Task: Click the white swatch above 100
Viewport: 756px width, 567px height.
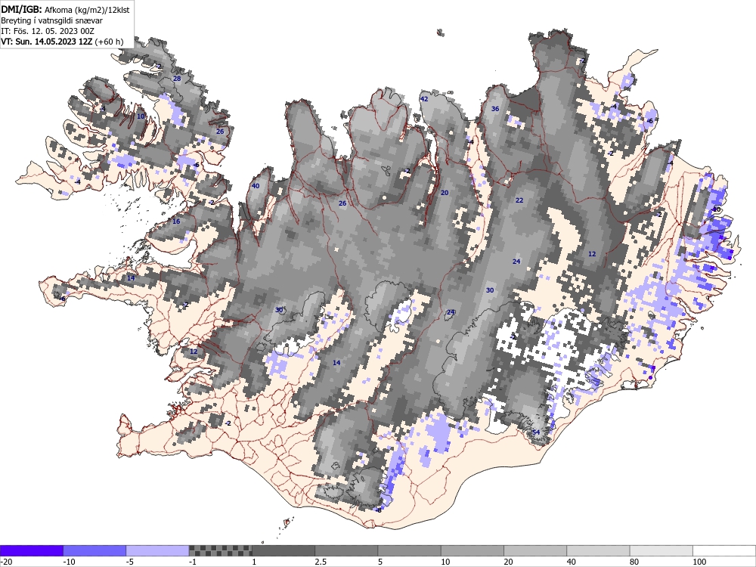Action: click(x=724, y=550)
